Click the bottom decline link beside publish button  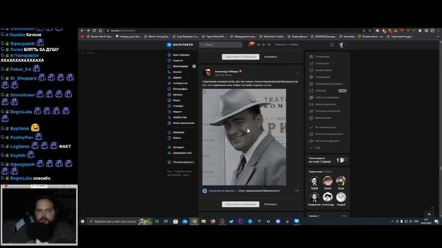click(x=270, y=204)
